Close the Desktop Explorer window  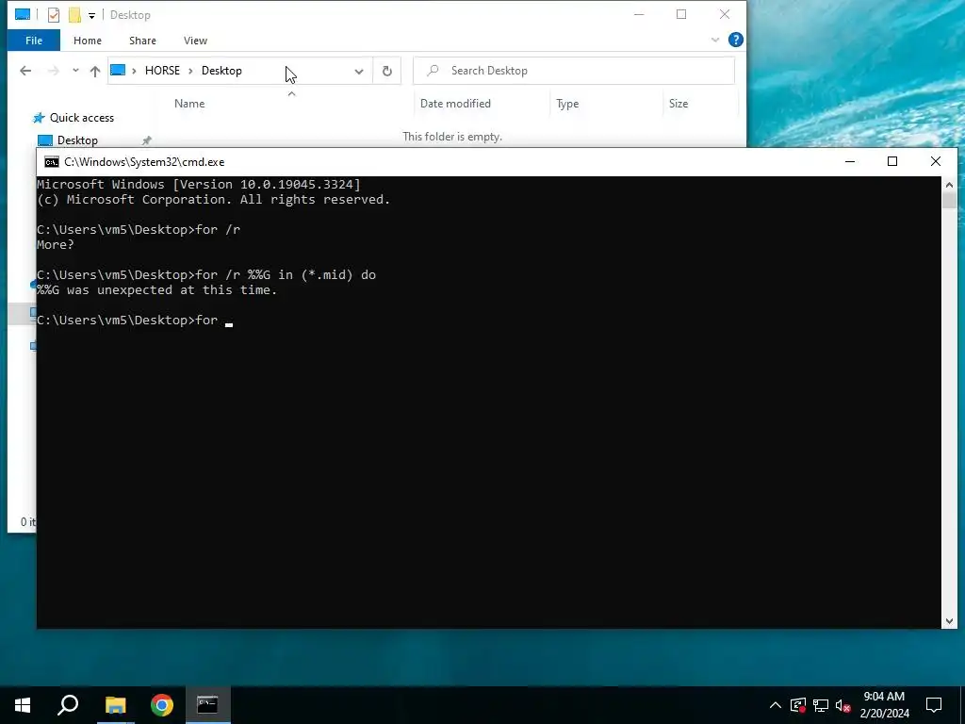(x=725, y=14)
